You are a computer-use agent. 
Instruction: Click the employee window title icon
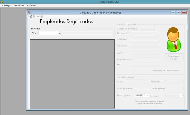coord(29,12)
